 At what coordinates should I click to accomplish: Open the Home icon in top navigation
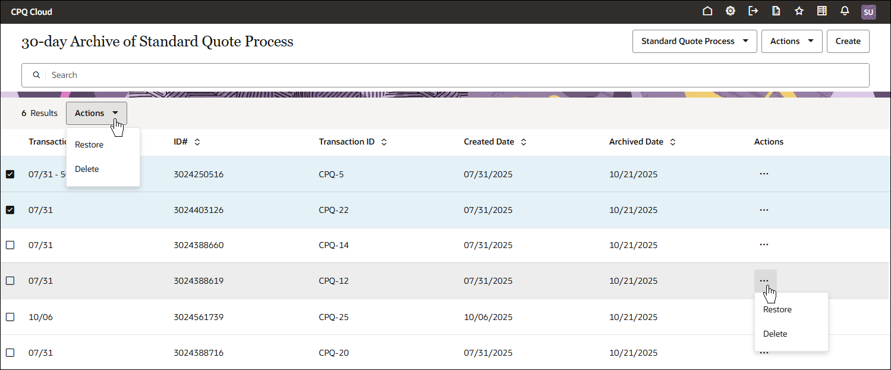707,11
